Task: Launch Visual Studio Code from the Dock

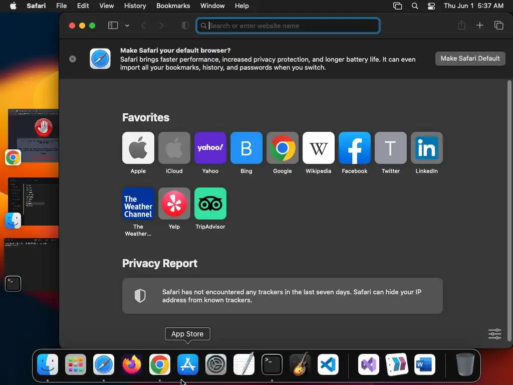Action: tap(328, 364)
